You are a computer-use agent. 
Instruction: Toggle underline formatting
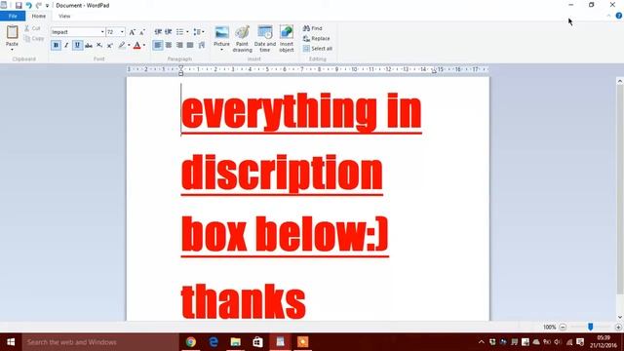tap(77, 46)
